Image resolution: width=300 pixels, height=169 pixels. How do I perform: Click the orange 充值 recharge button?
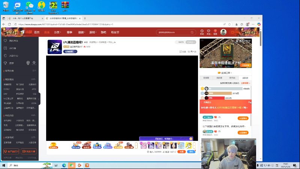point(181,152)
